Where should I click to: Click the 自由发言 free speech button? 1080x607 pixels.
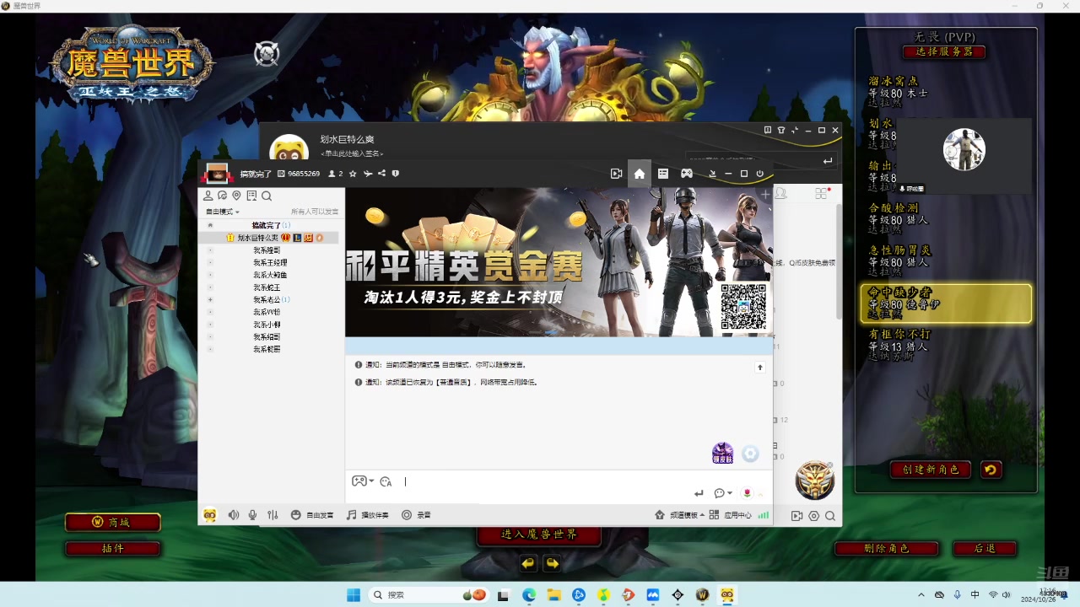click(x=312, y=515)
